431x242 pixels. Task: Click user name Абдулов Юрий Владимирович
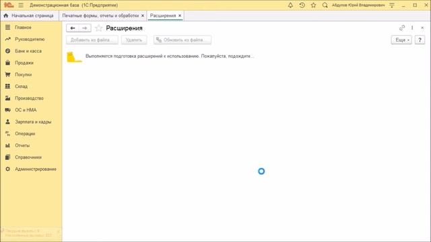coord(358,5)
